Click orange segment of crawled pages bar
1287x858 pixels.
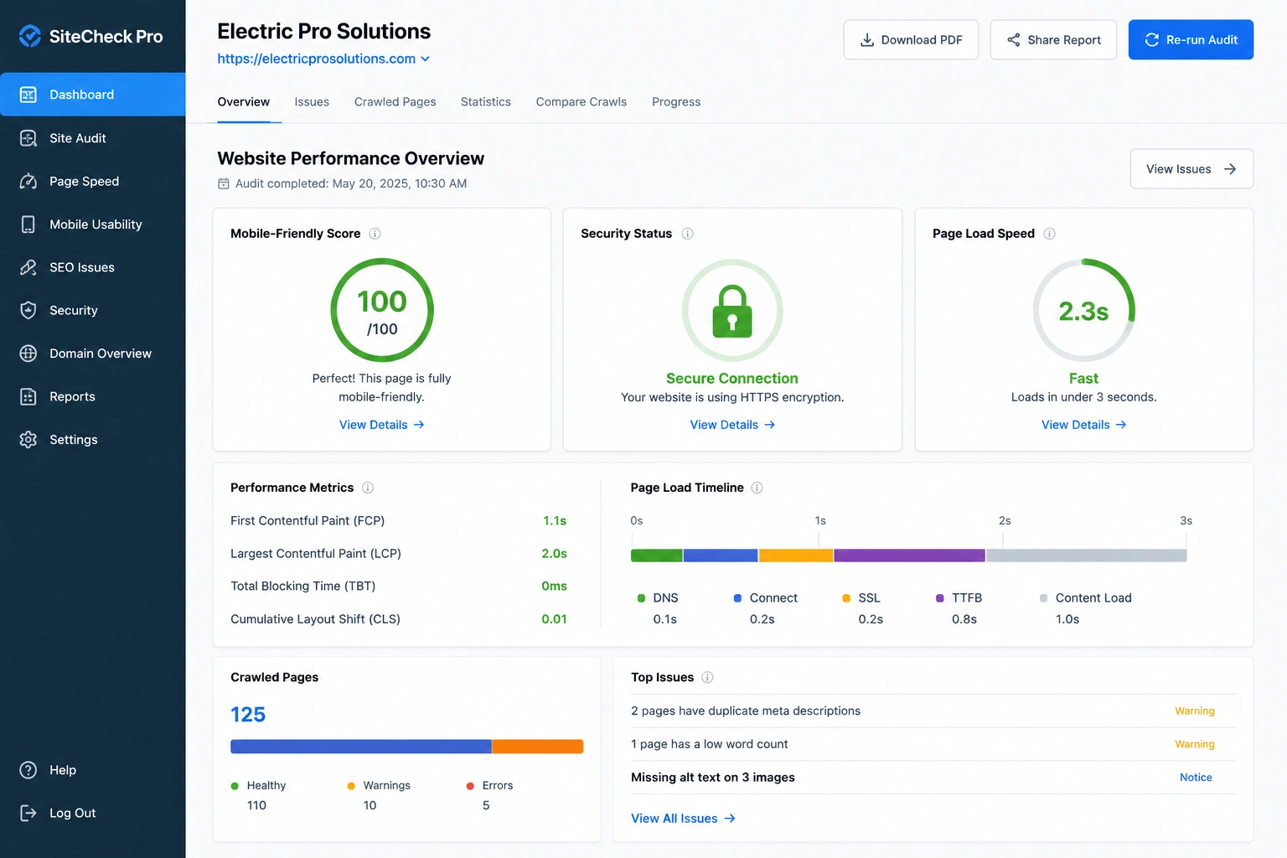pyautogui.click(x=537, y=747)
